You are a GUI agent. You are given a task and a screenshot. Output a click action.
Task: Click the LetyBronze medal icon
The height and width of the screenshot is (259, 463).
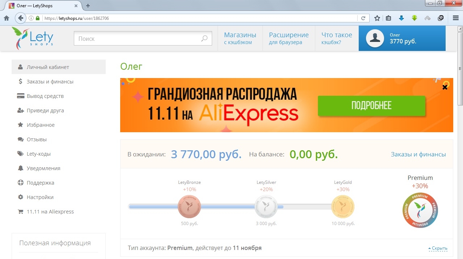click(x=189, y=207)
